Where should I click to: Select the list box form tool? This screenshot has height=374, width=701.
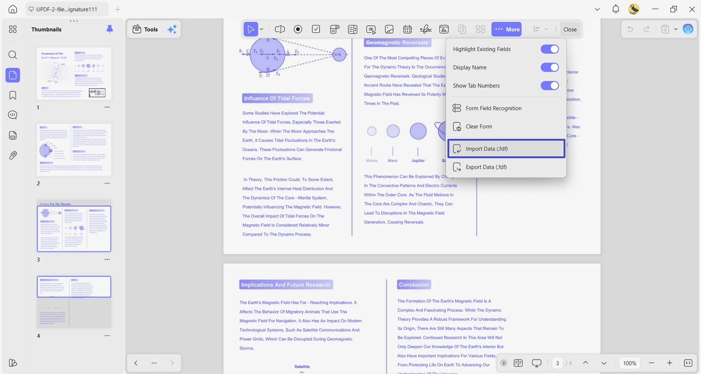(353, 29)
